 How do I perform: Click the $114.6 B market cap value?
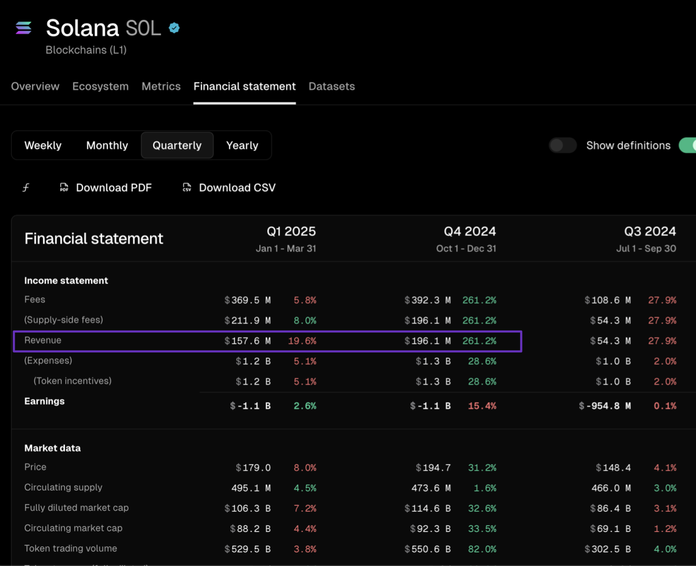coord(428,509)
